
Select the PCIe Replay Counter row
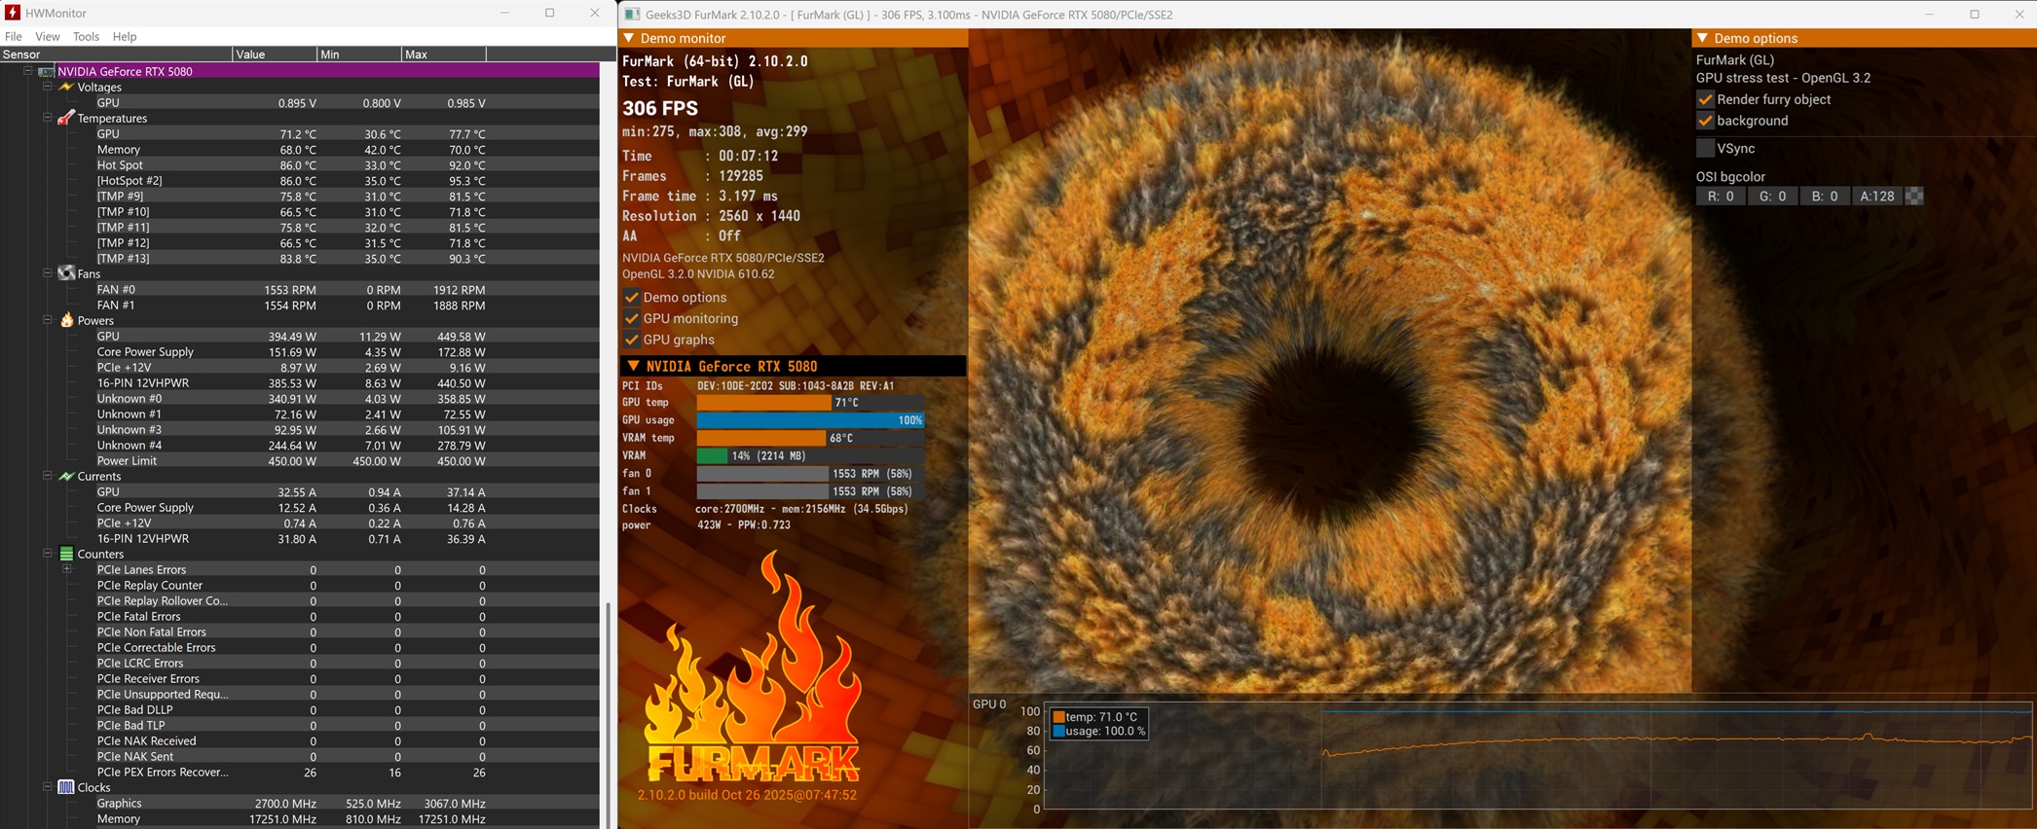click(300, 586)
